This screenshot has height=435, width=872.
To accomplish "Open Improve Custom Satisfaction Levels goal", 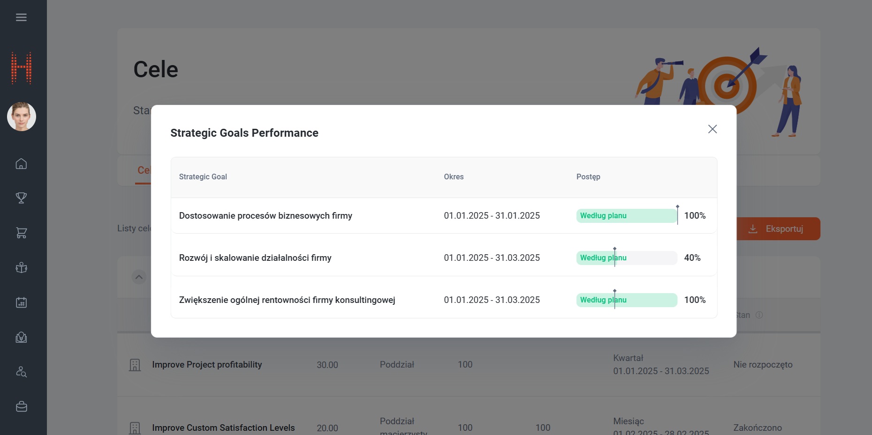I will point(223,428).
